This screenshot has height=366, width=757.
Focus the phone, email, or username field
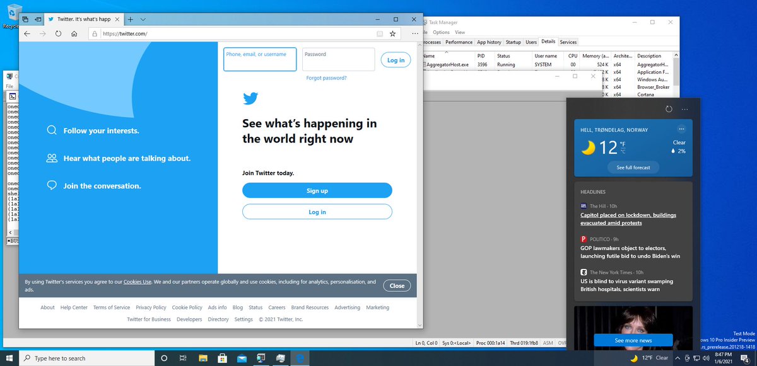tap(260, 59)
